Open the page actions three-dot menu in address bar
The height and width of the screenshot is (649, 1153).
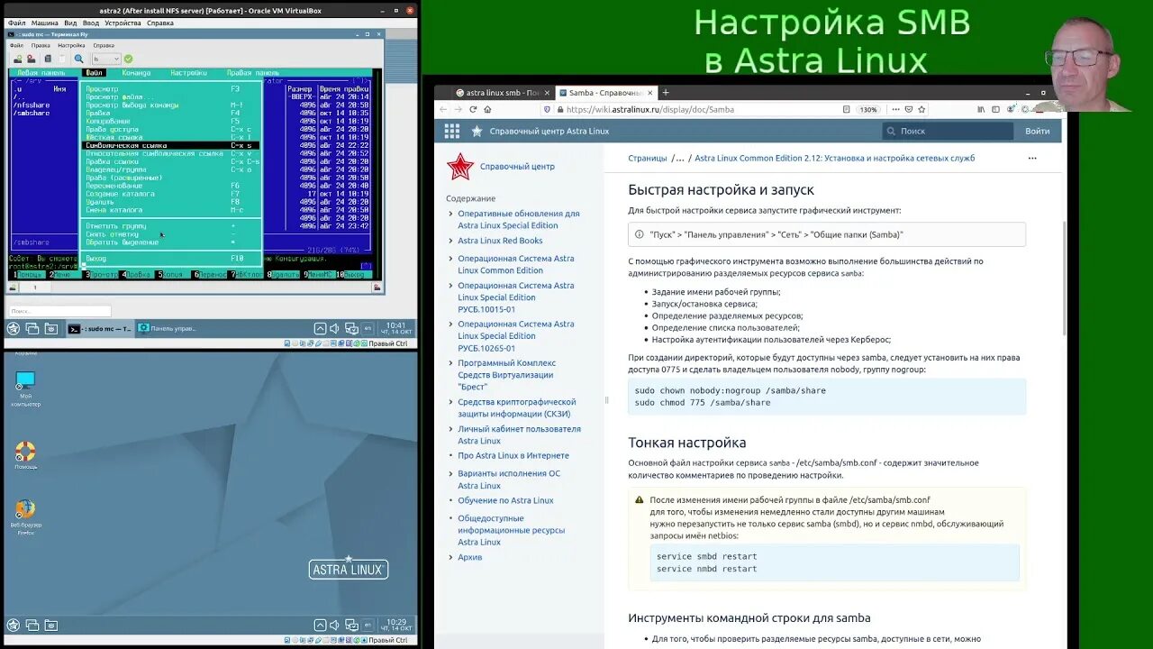tap(894, 109)
